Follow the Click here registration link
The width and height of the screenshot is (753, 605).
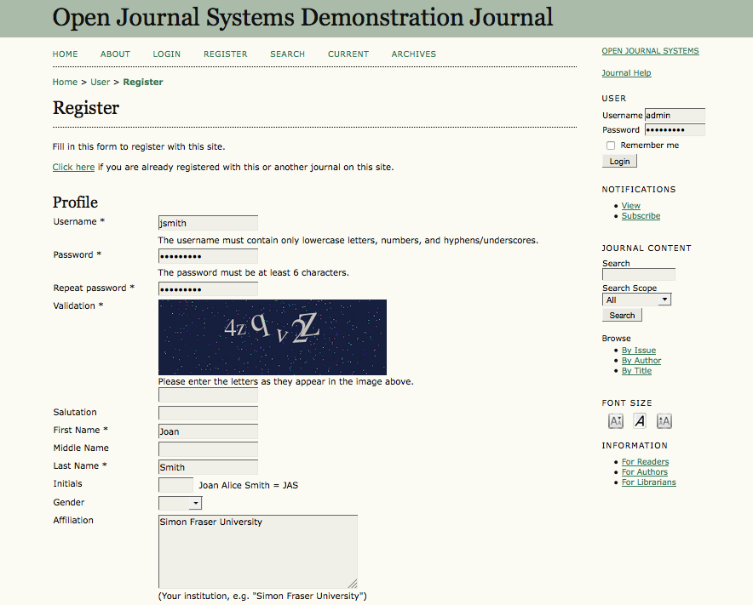(x=73, y=167)
